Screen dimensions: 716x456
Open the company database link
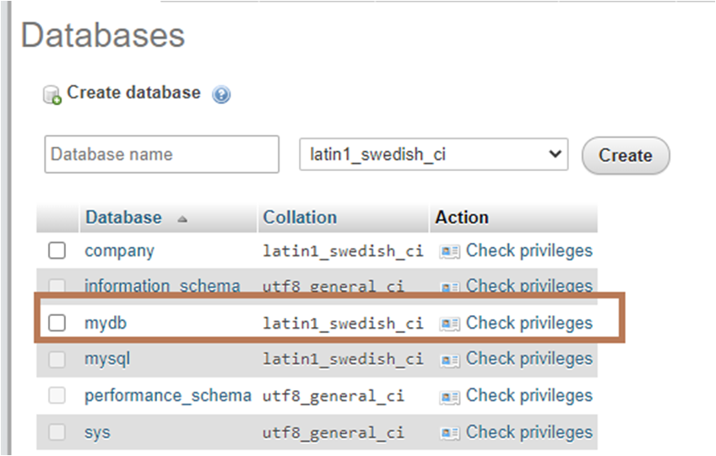tap(120, 251)
